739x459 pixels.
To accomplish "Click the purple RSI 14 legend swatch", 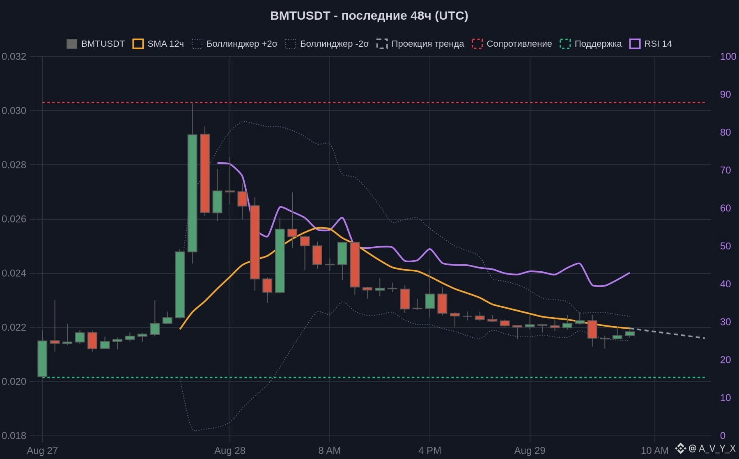I will click(635, 44).
